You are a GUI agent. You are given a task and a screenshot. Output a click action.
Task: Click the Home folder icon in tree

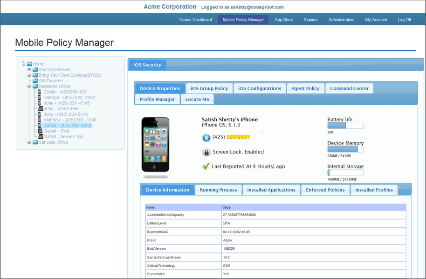30,64
